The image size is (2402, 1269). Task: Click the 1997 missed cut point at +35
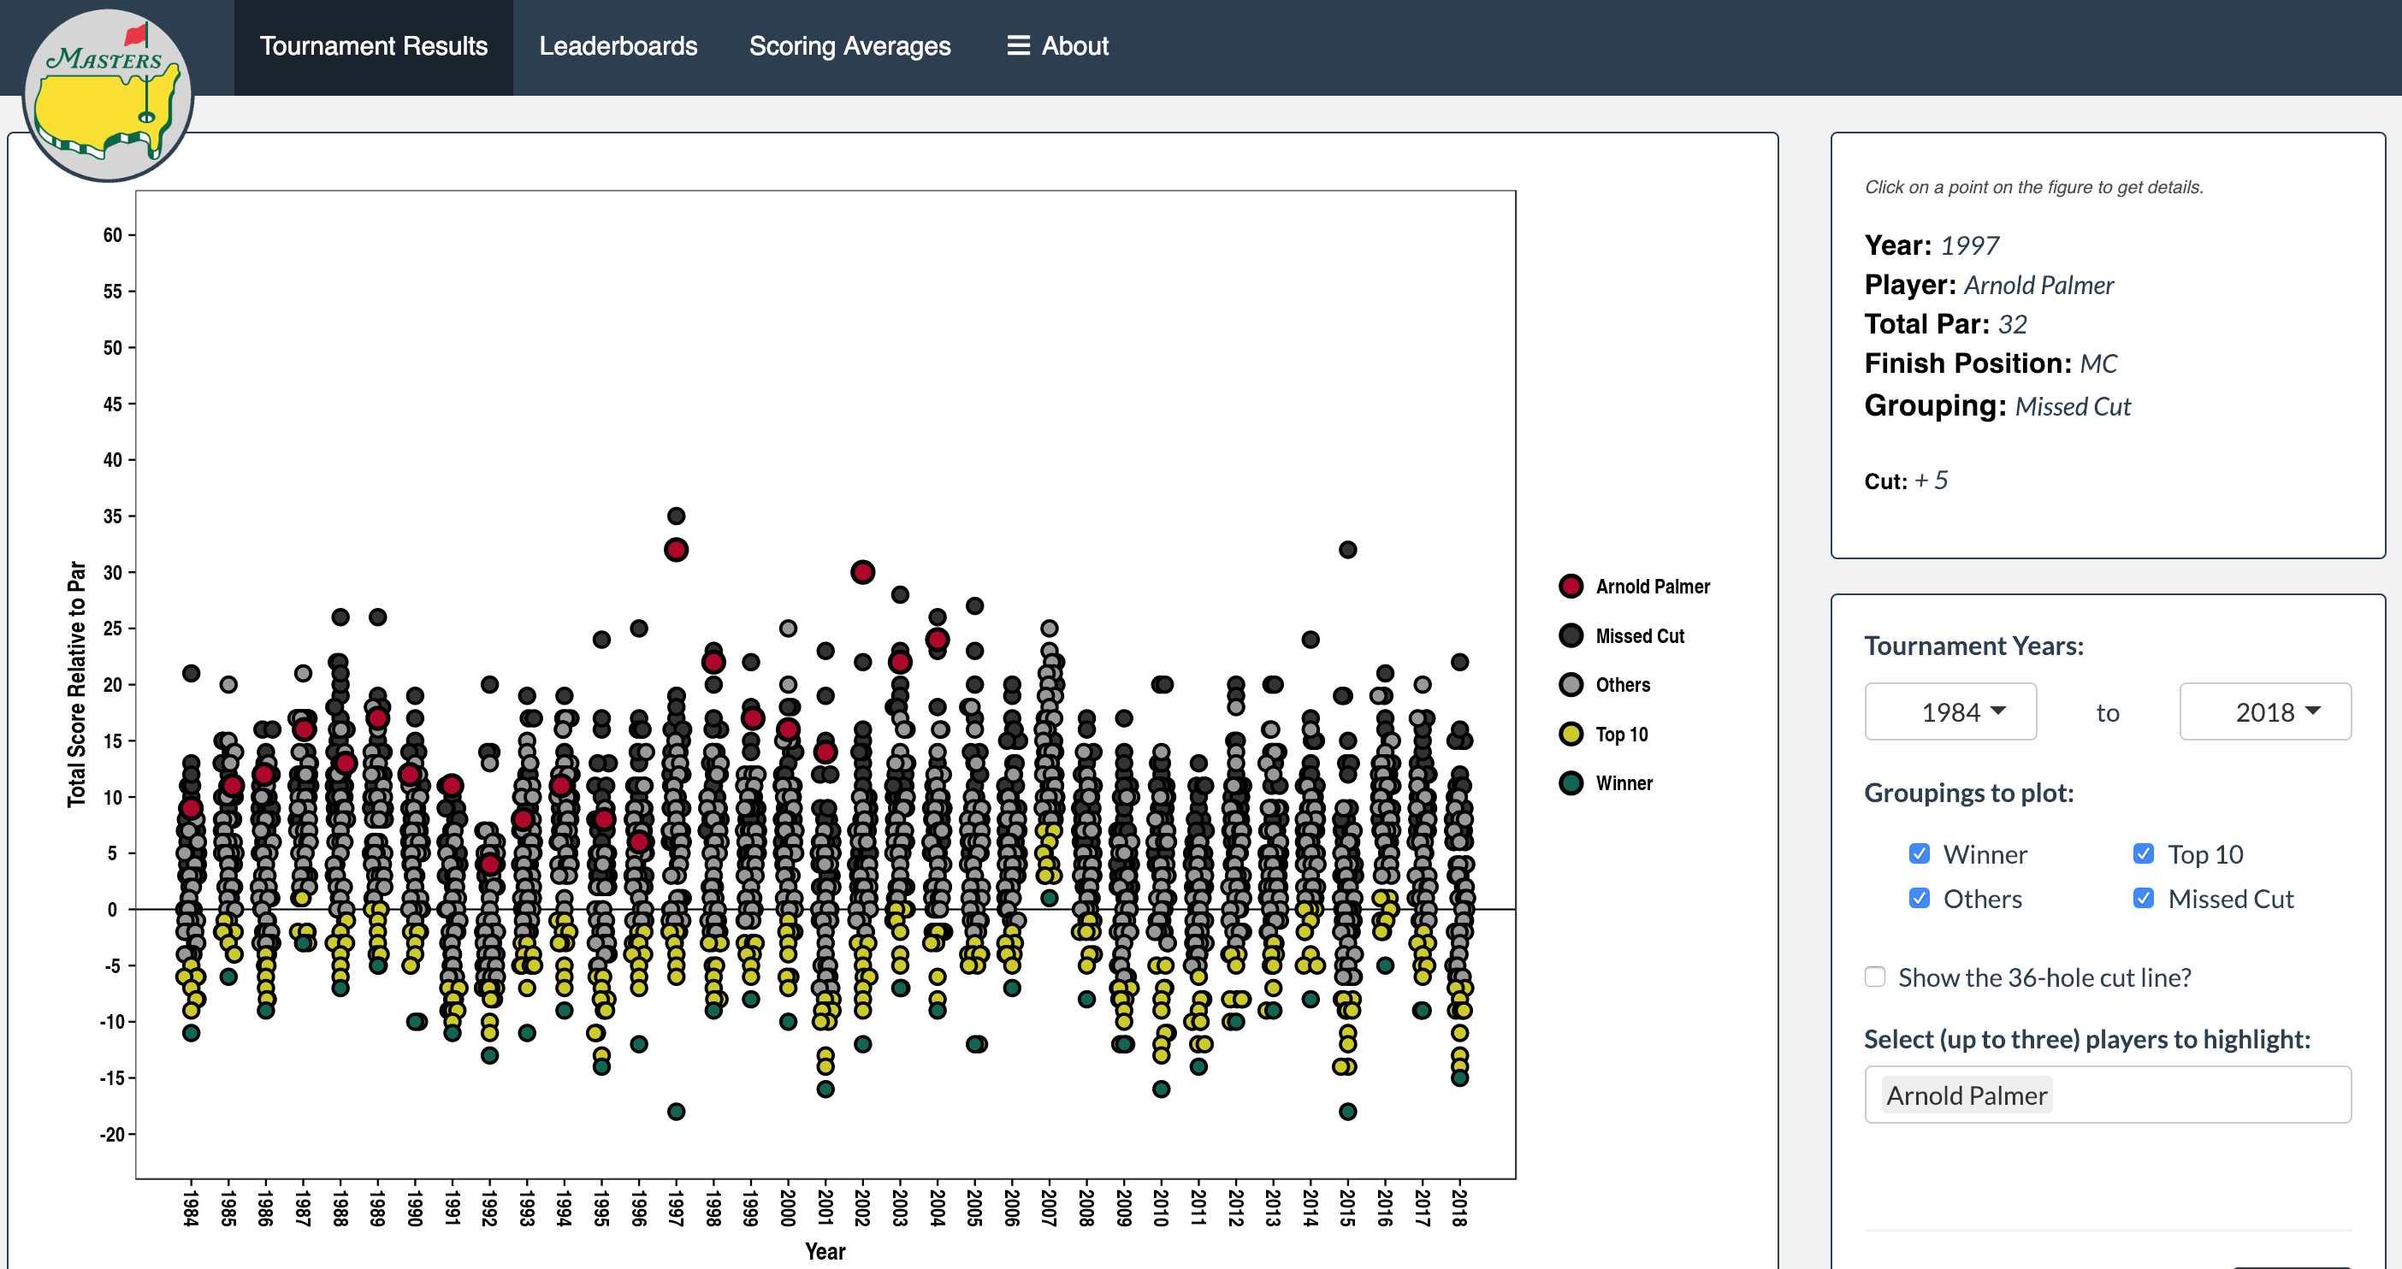pos(676,516)
